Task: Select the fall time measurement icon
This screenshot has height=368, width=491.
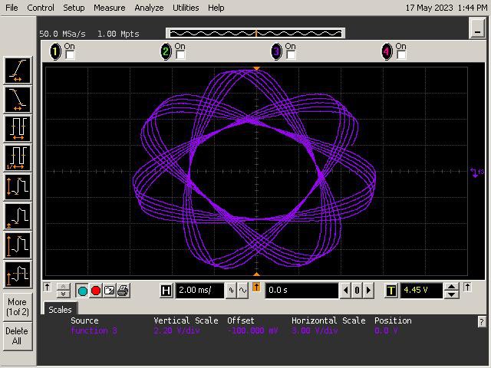Action: tap(18, 99)
